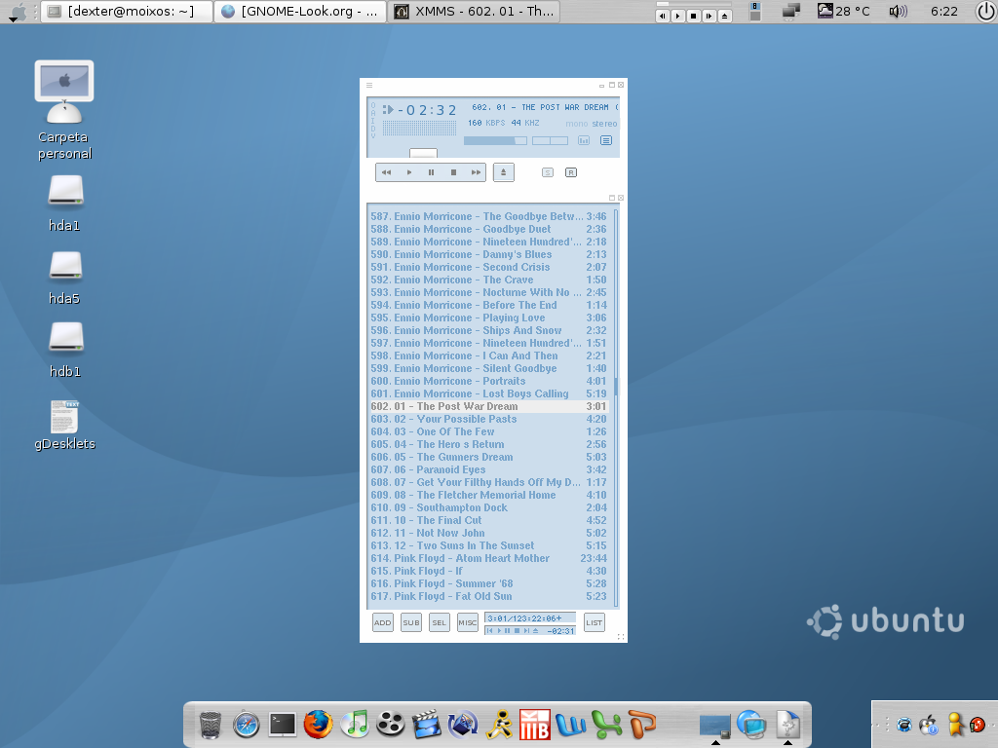Image resolution: width=998 pixels, height=748 pixels.
Task: Open hda1 drive desktop icon
Action: click(x=65, y=203)
